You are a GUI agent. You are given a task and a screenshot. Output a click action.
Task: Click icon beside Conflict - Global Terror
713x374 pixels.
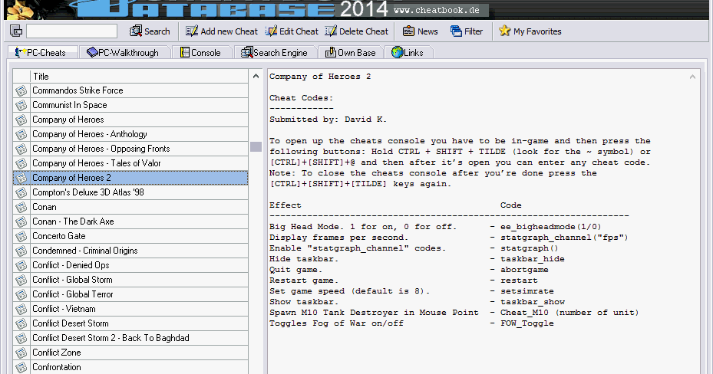pos(21,294)
